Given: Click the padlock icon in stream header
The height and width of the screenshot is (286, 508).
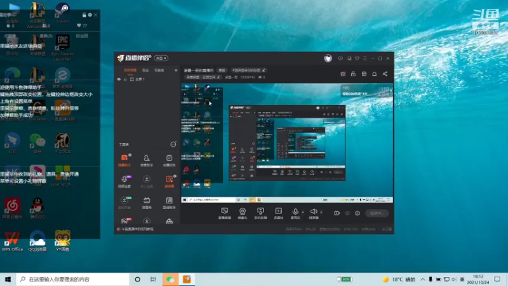Looking at the screenshot, I should point(353,74).
